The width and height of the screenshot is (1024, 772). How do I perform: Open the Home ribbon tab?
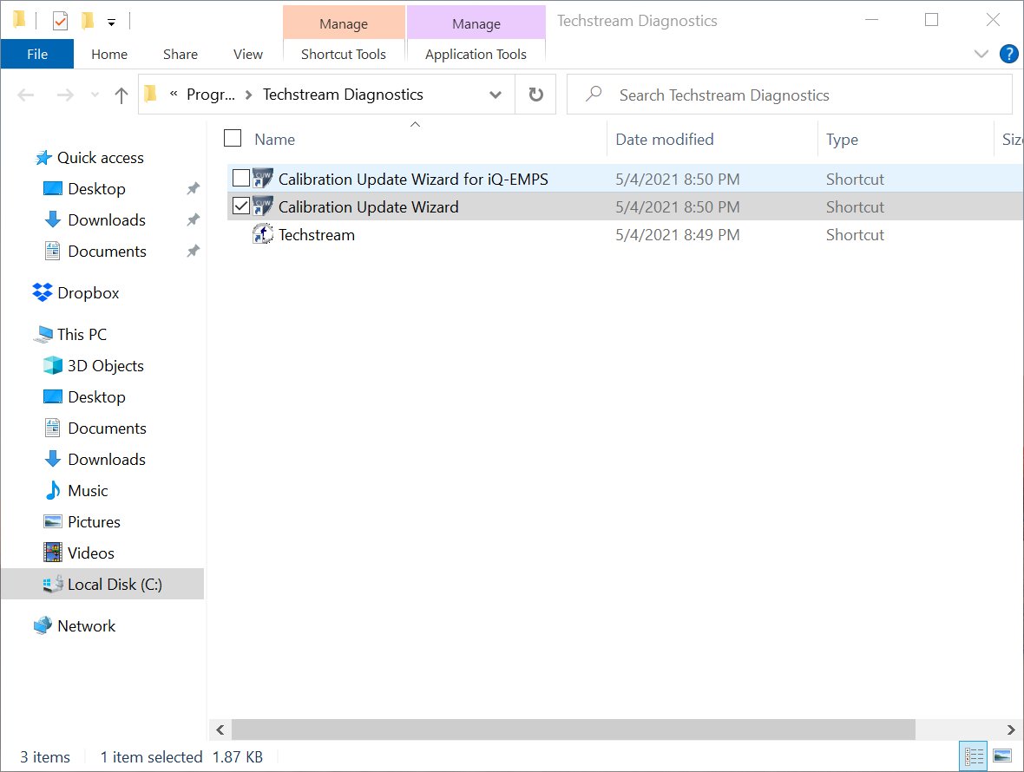pos(109,54)
